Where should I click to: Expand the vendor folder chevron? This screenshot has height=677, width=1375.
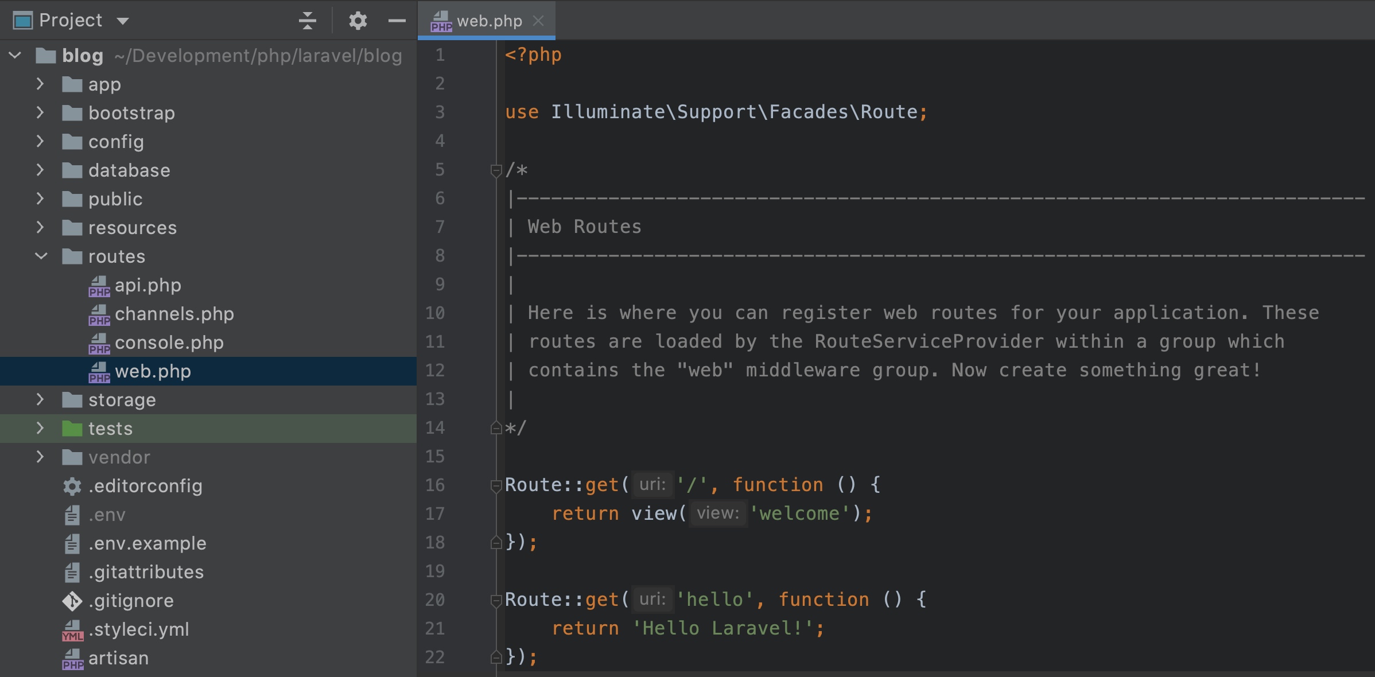pos(40,457)
